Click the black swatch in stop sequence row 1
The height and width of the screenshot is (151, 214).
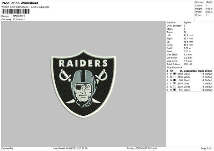point(174,74)
